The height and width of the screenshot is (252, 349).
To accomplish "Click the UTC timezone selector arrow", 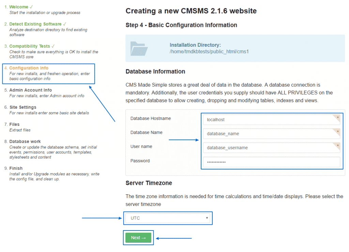I will (207, 218).
